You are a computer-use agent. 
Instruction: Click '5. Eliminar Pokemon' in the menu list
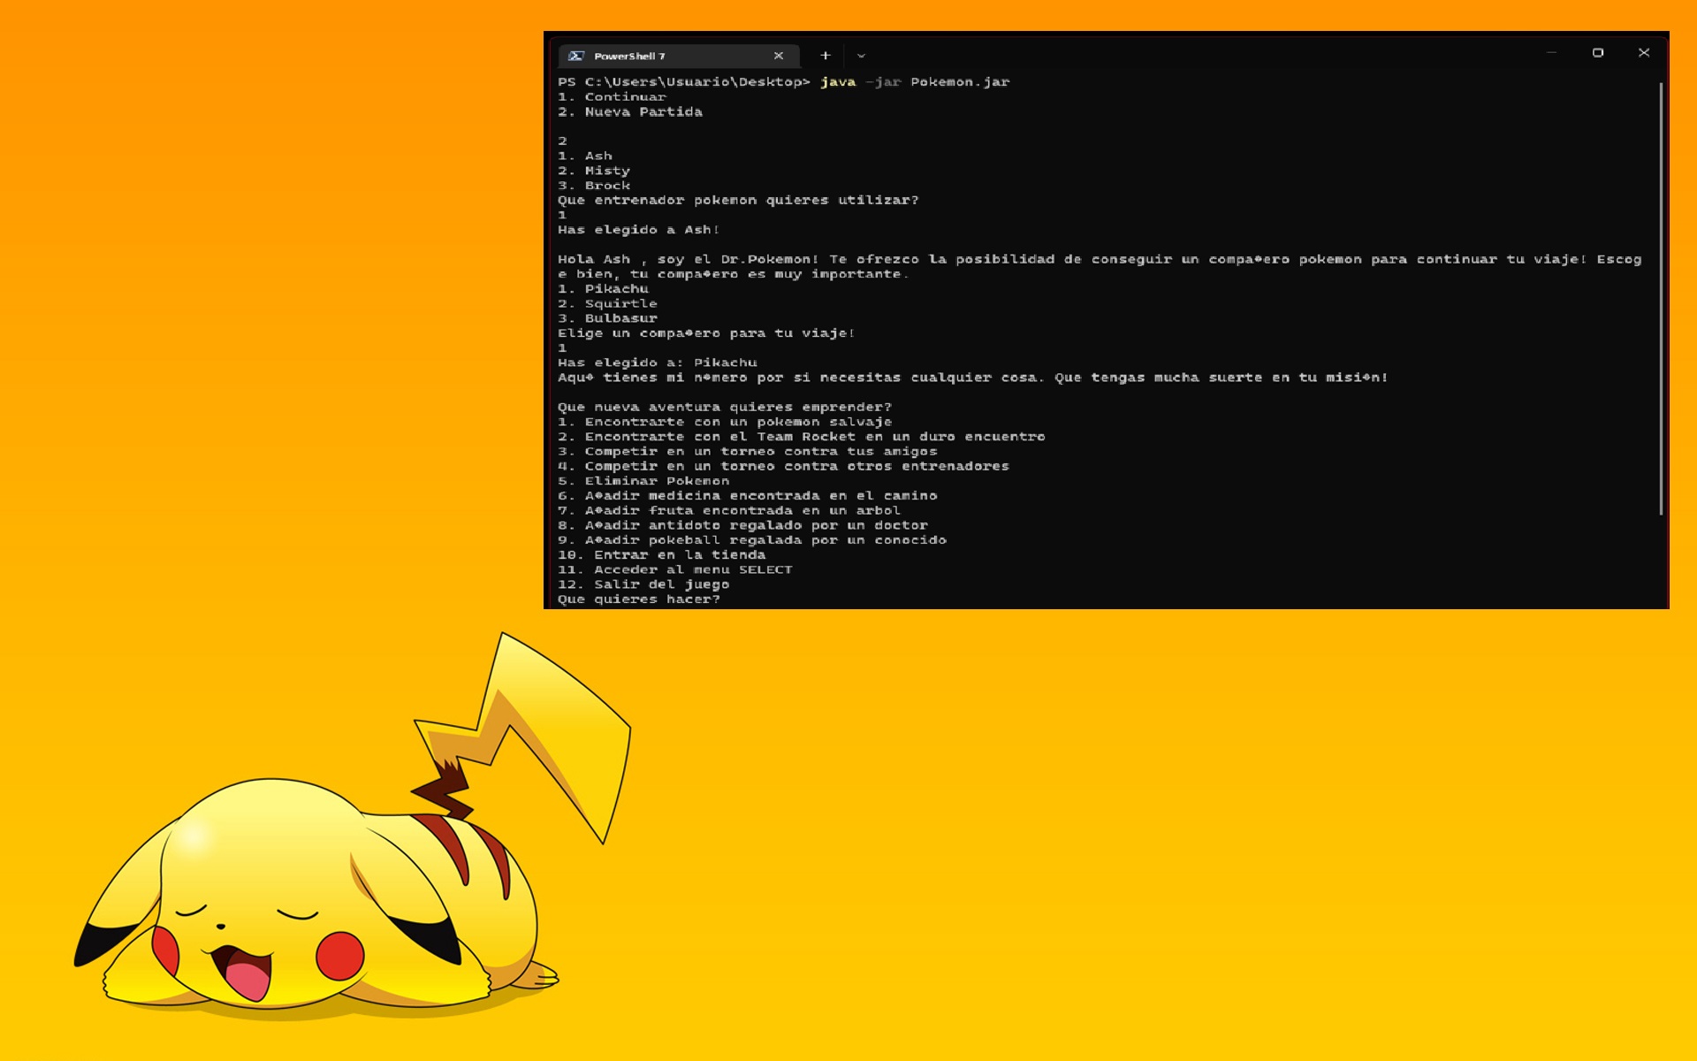click(643, 480)
